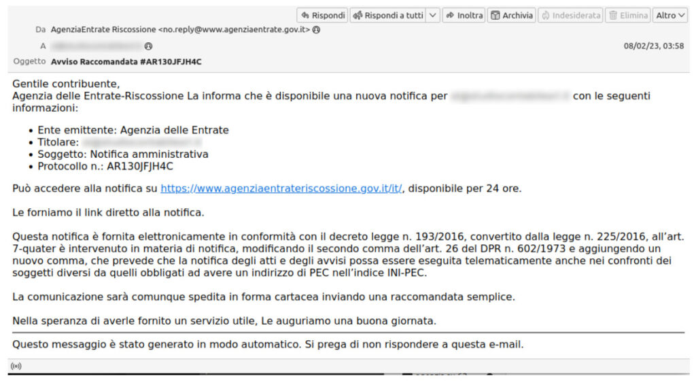The height and width of the screenshot is (383, 696).
Task: Click the blurred email in first paragraph
Action: [x=510, y=96]
